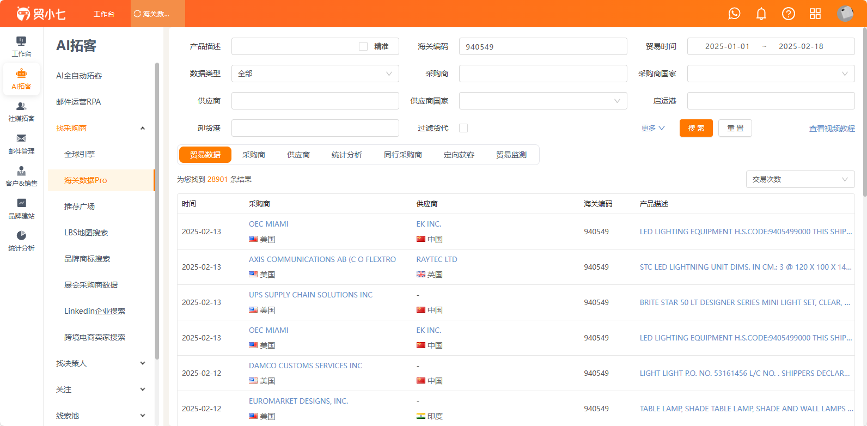
Task: Open 海关数据Pro in the side menu
Action: click(x=101, y=180)
